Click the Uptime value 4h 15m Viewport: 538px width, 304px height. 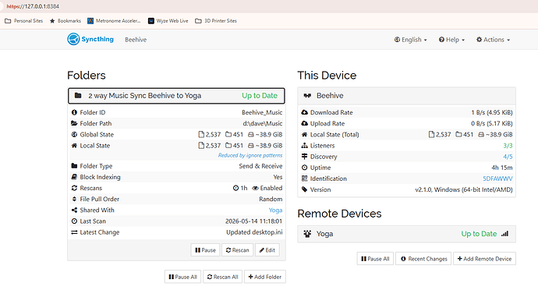pyautogui.click(x=502, y=168)
